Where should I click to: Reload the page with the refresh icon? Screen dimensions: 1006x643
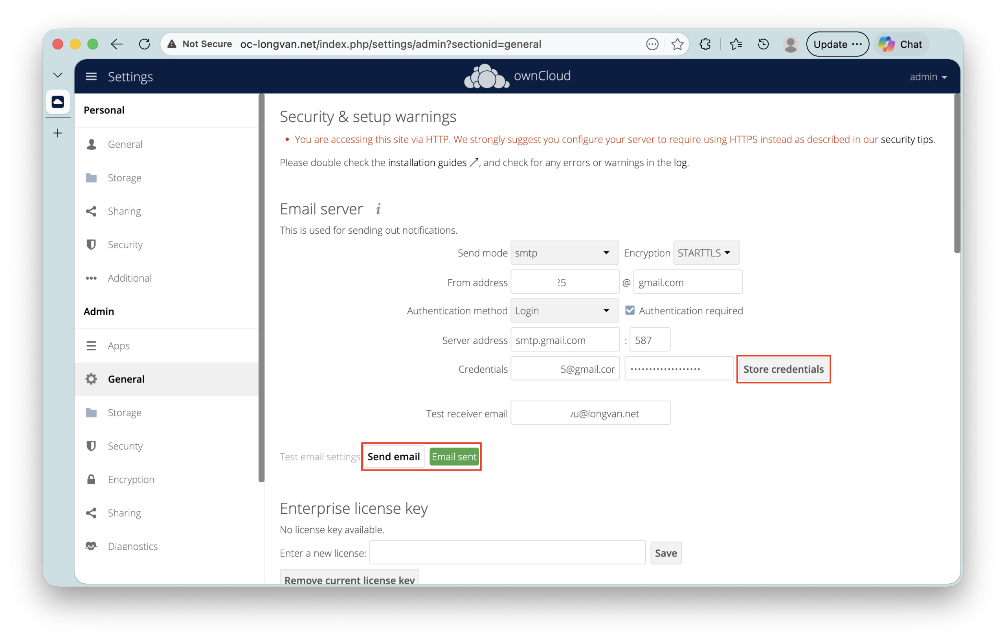145,44
